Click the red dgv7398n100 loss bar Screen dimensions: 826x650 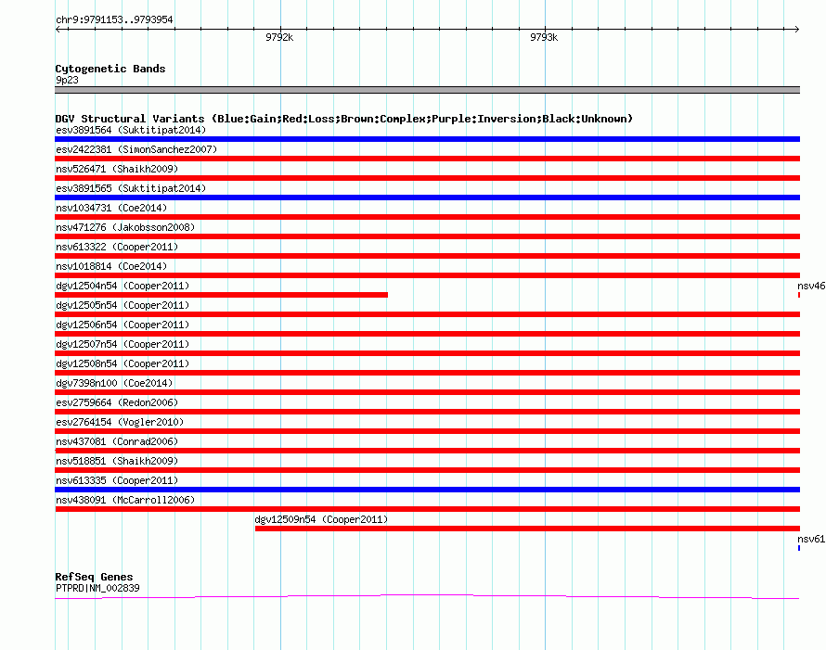(x=427, y=392)
